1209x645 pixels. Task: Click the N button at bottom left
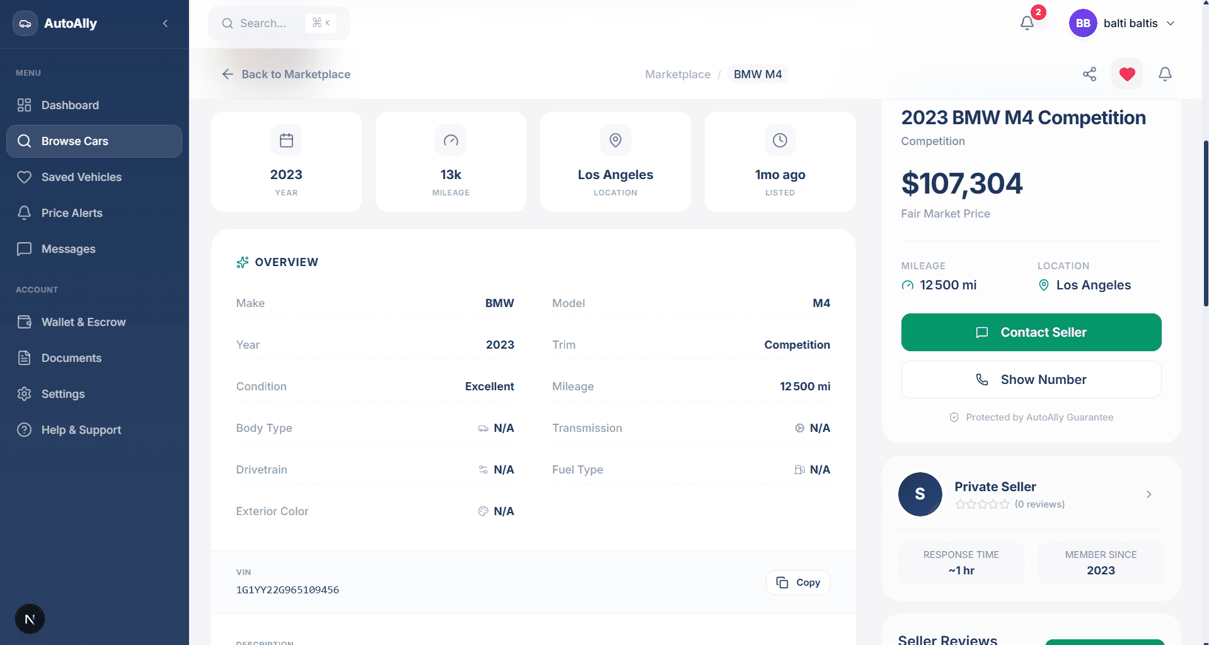(30, 619)
